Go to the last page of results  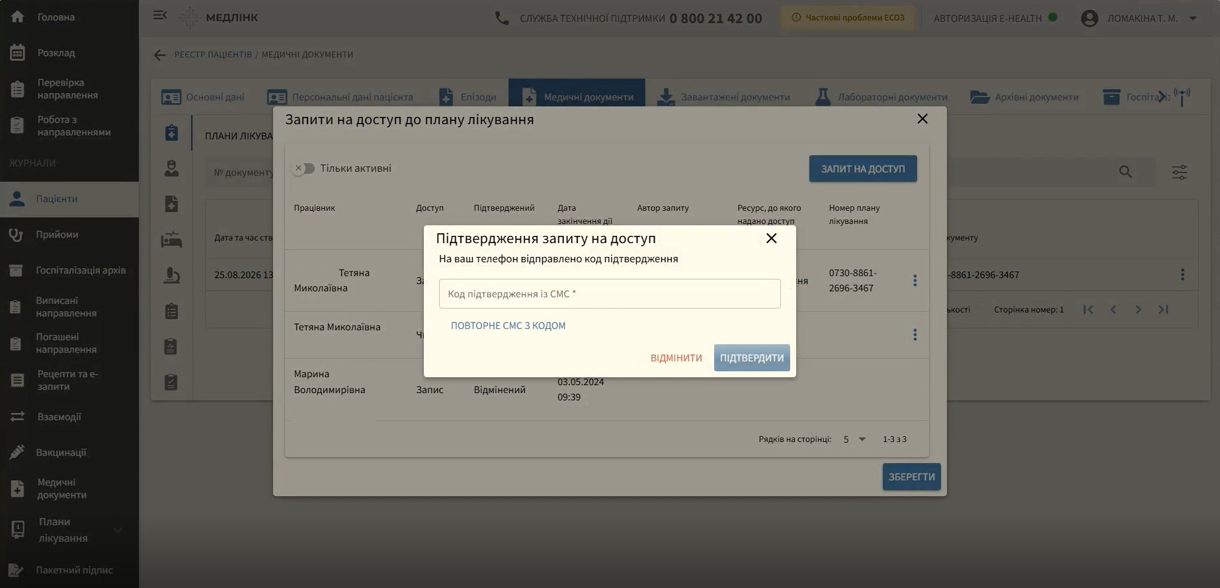point(1163,309)
